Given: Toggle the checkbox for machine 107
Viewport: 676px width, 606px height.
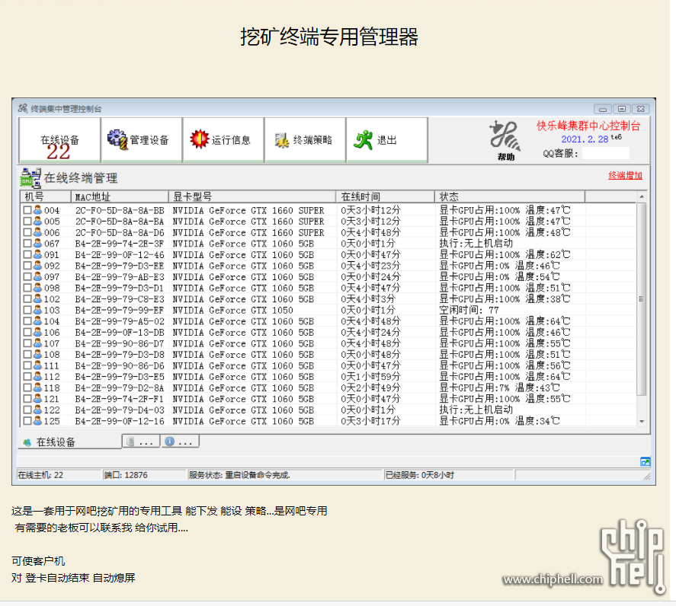Looking at the screenshot, I should click(x=27, y=343).
